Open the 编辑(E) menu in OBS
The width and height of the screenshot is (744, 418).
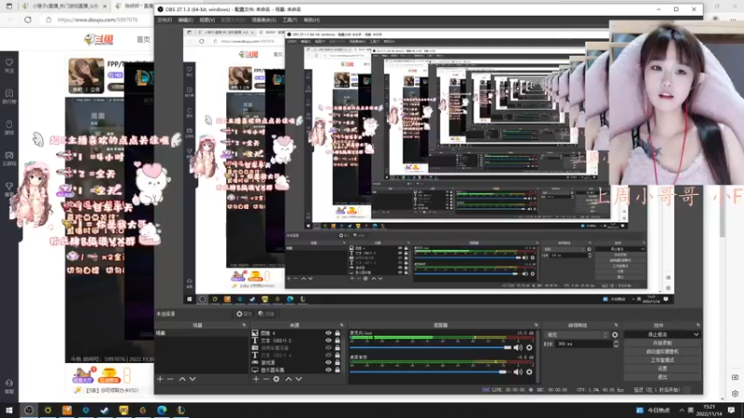click(185, 20)
